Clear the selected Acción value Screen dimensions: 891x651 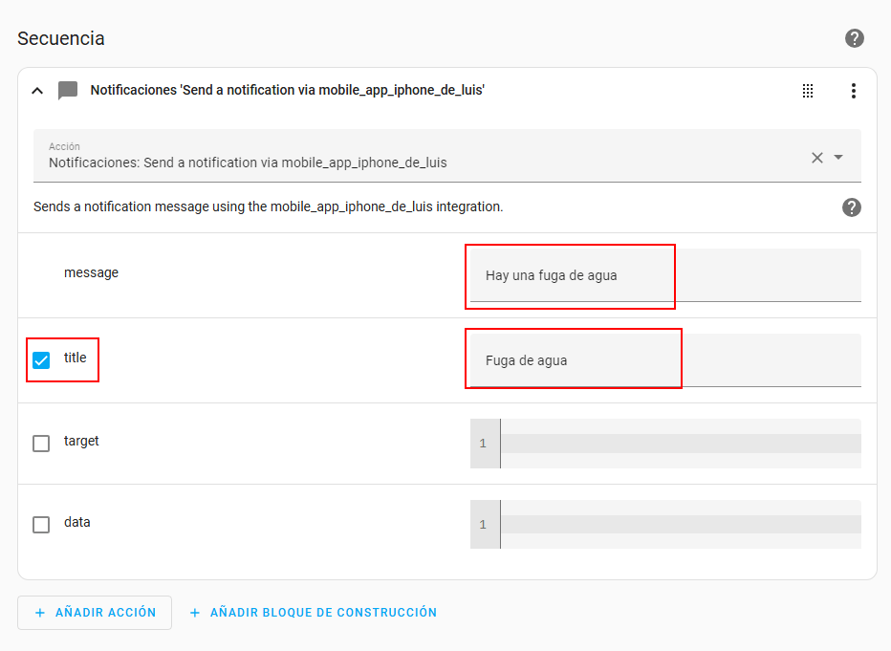pyautogui.click(x=817, y=158)
